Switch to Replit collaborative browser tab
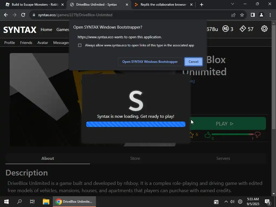Viewport: 276px width, 207px height. click(x=163, y=5)
